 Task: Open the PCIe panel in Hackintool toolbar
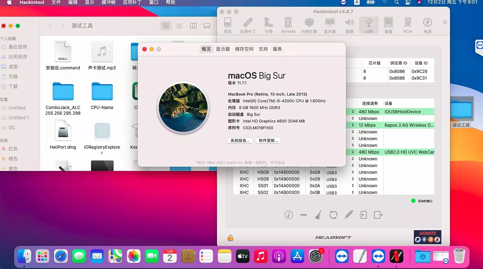[408, 25]
